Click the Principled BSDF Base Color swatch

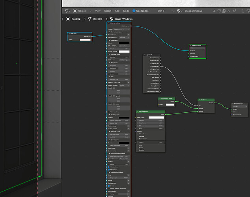[156, 117]
